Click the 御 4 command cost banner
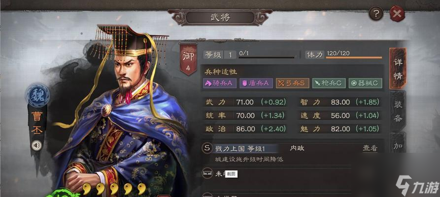The height and width of the screenshot is (197, 440). (188, 60)
